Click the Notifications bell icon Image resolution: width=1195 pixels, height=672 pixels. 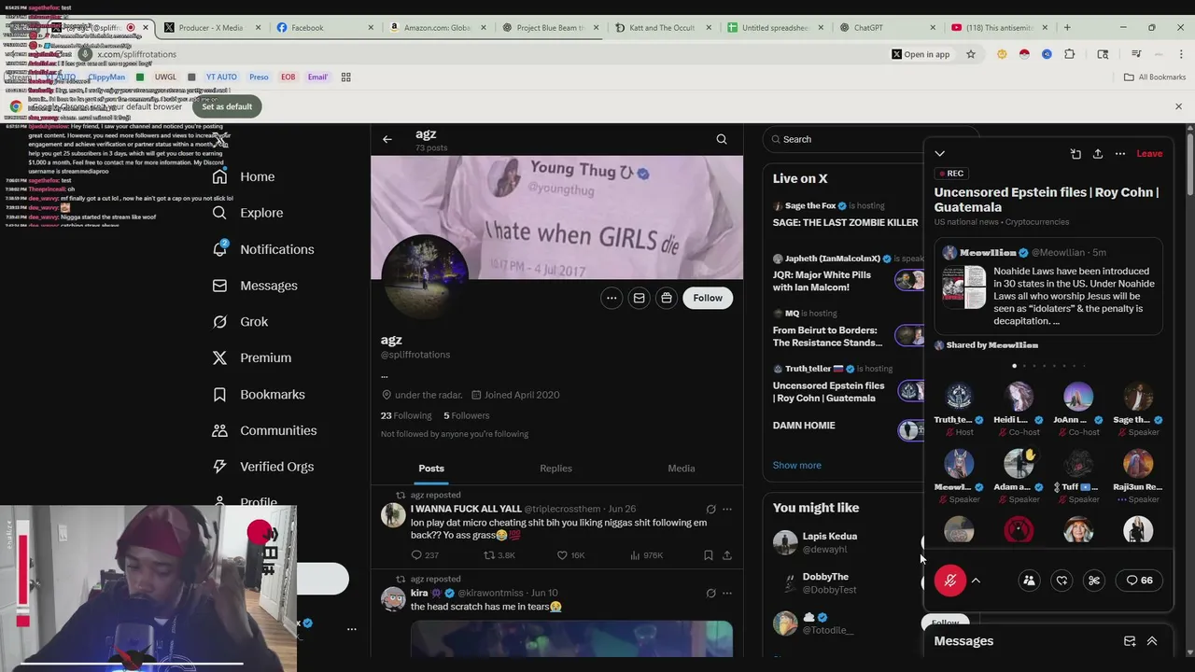click(x=219, y=249)
